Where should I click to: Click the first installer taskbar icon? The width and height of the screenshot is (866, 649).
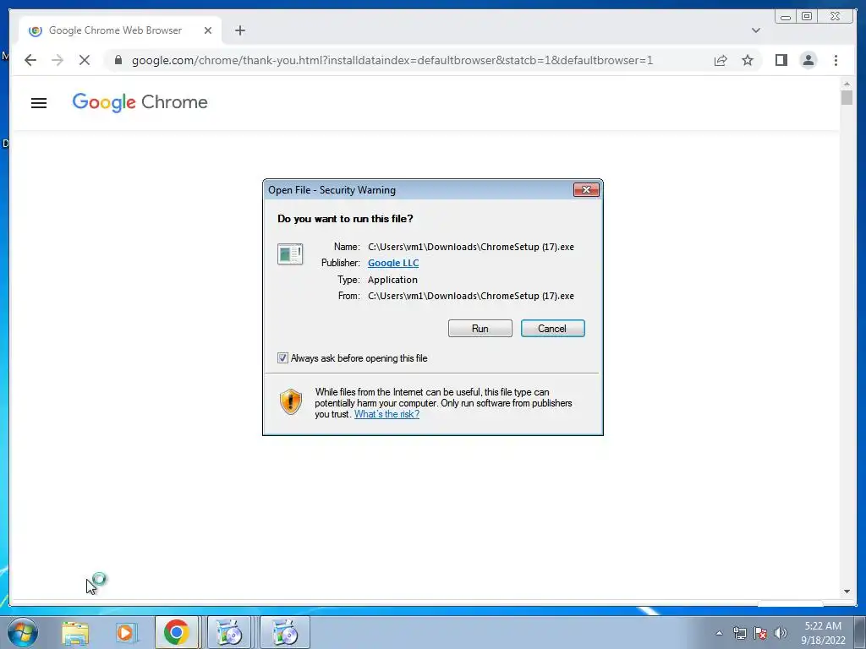(x=228, y=632)
